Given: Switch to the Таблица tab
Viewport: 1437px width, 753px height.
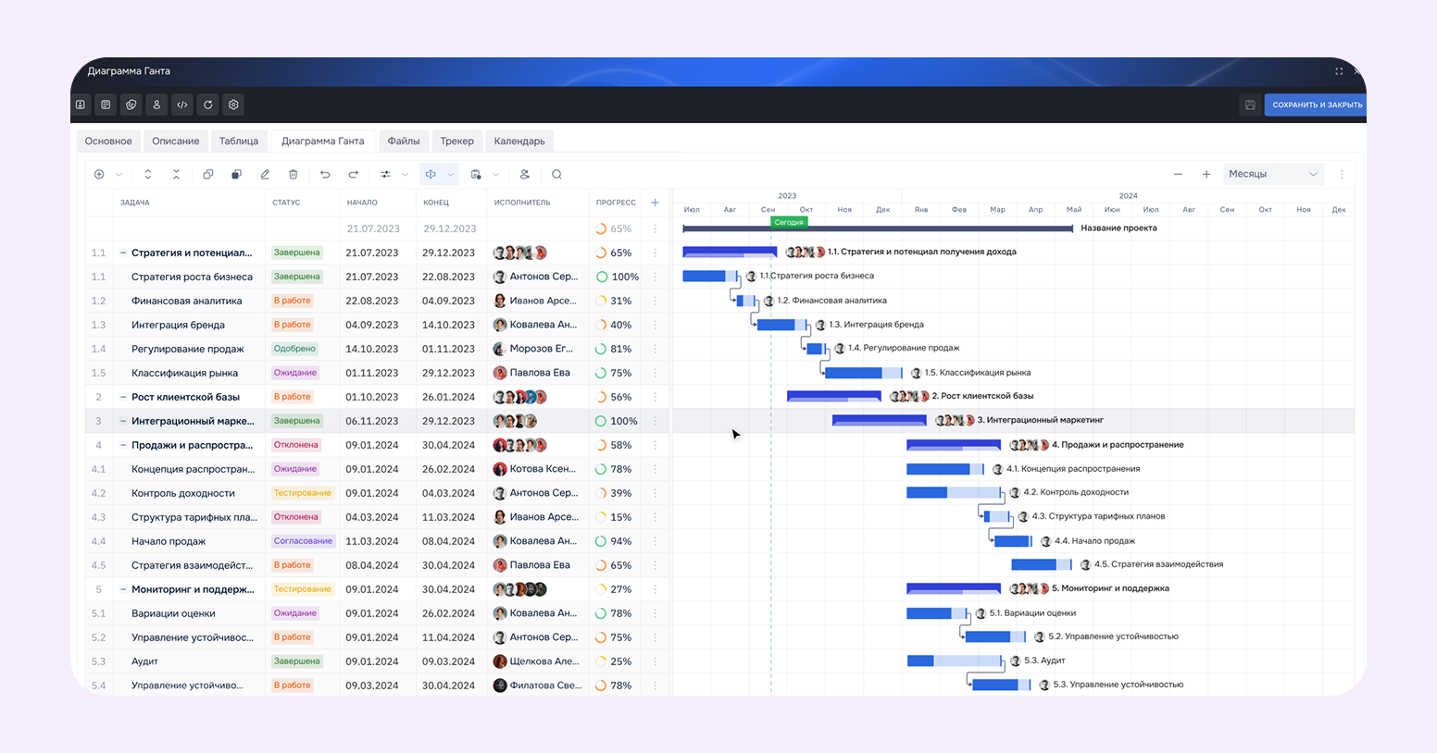Looking at the screenshot, I should [x=239, y=141].
